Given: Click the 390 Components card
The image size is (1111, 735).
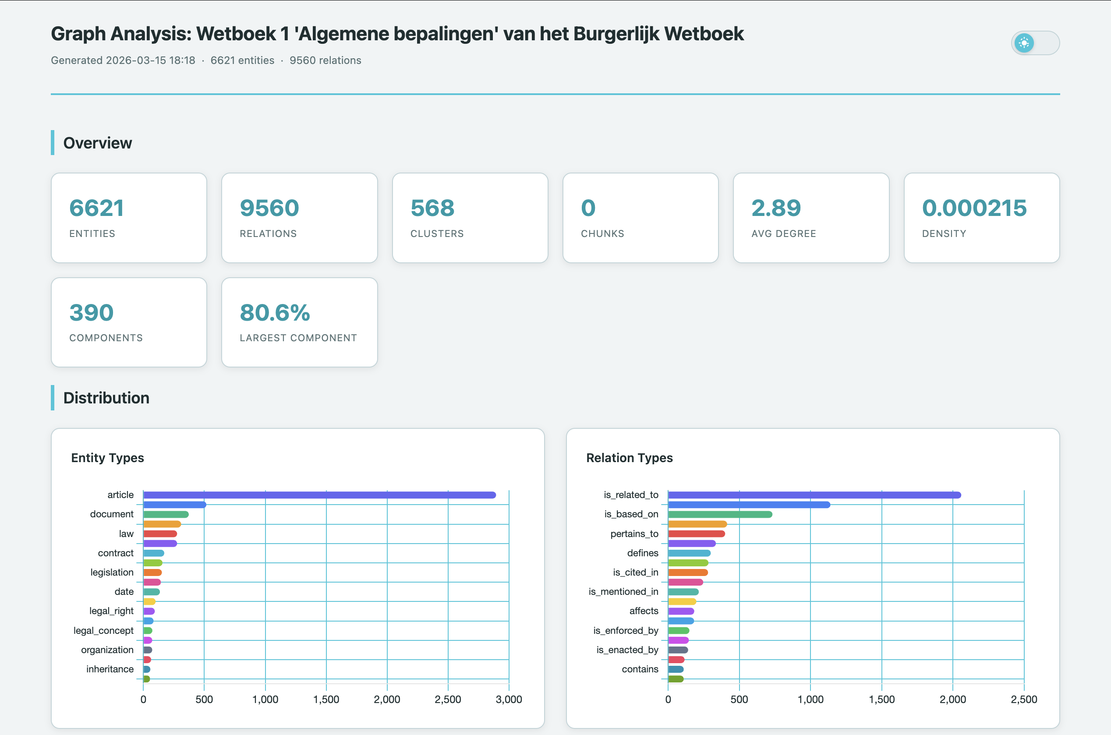Looking at the screenshot, I should (129, 322).
